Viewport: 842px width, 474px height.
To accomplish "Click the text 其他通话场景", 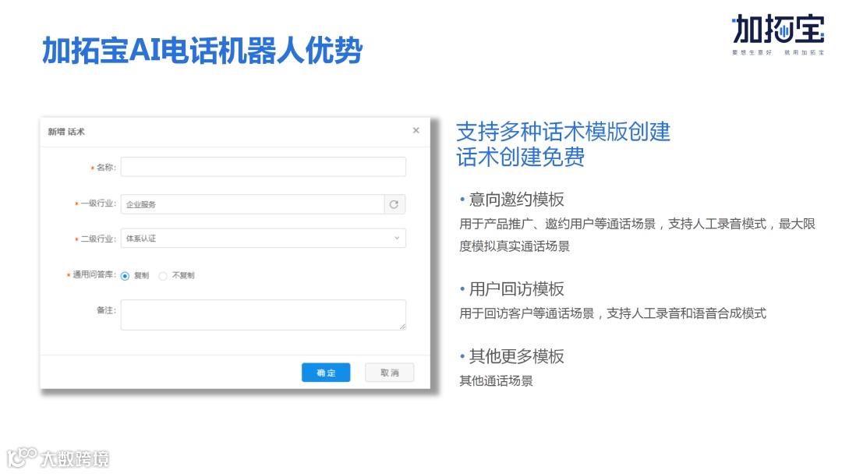I will click(496, 381).
